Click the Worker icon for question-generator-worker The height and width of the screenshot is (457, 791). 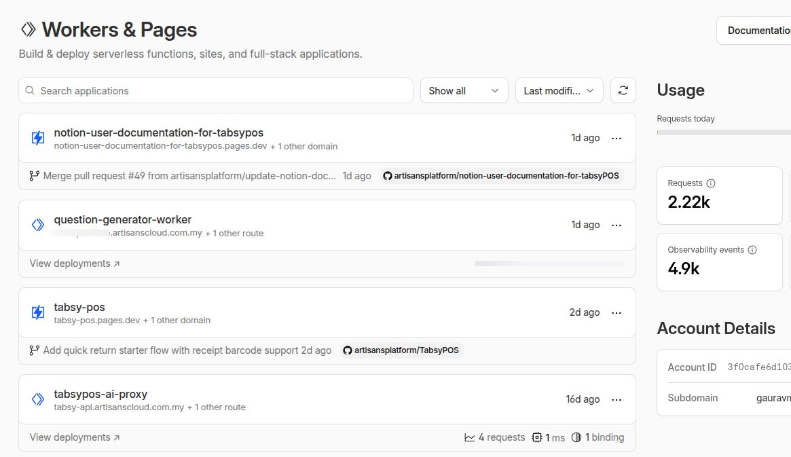pyautogui.click(x=38, y=225)
